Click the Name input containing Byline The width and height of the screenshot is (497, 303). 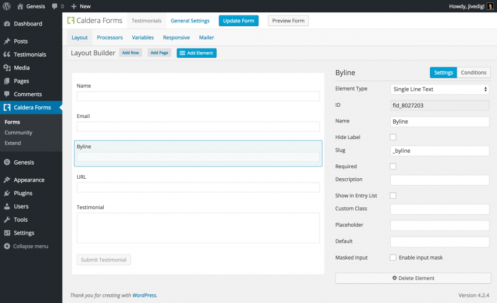(x=440, y=122)
